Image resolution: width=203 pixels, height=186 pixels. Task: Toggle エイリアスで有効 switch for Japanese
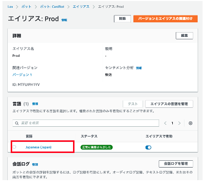tap(148, 147)
